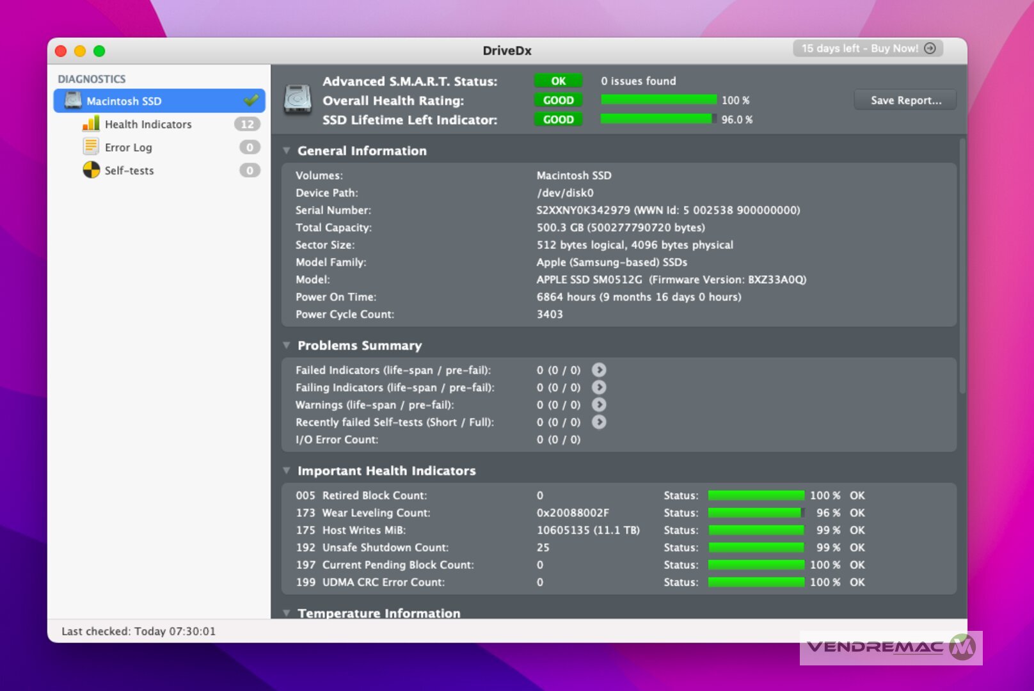Image resolution: width=1034 pixels, height=691 pixels.
Task: Open details arrow for Warnings row
Action: coord(599,404)
